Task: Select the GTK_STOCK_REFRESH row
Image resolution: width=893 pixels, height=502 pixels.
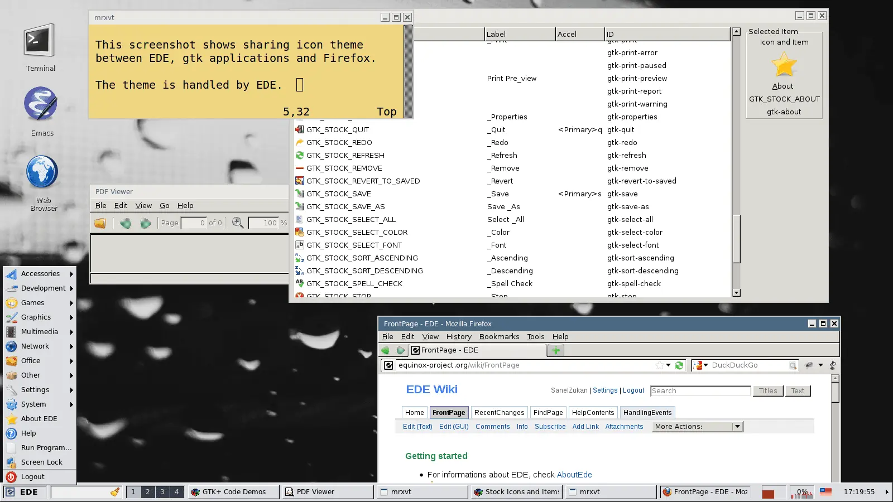Action: [512, 156]
